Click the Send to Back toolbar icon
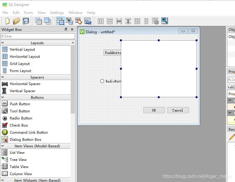This screenshot has height=182, width=235. (x=38, y=21)
